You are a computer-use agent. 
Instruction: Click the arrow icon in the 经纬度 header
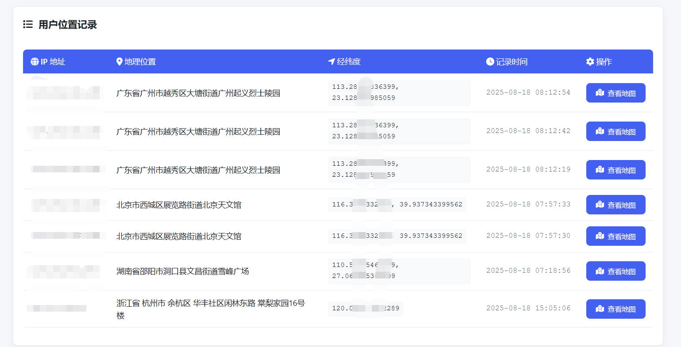pyautogui.click(x=331, y=61)
